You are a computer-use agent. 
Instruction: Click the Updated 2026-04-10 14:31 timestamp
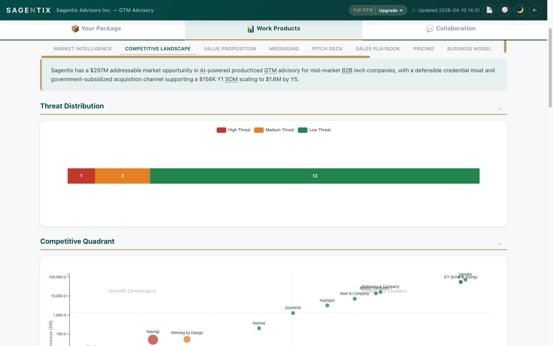click(449, 10)
